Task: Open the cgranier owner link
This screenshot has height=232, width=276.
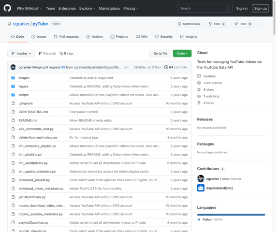Action: [x=21, y=24]
